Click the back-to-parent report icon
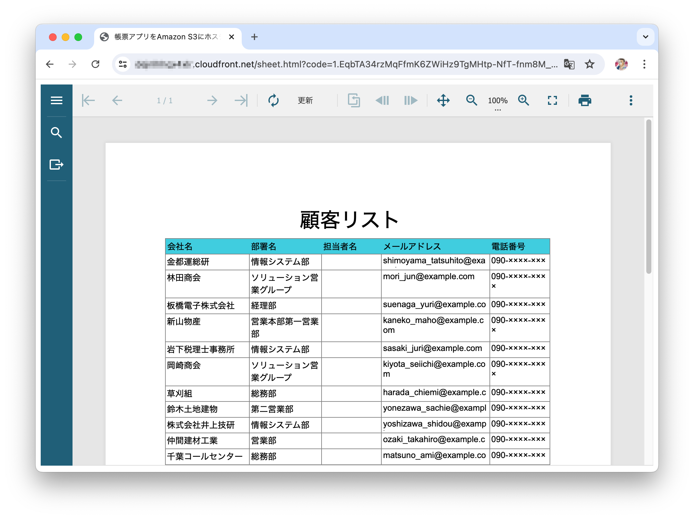Image resolution: width=694 pixels, height=519 pixels. click(354, 101)
